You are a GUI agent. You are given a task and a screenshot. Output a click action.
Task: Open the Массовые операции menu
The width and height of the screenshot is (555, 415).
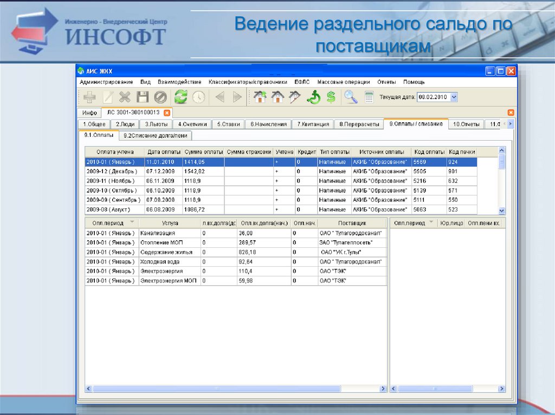point(343,82)
